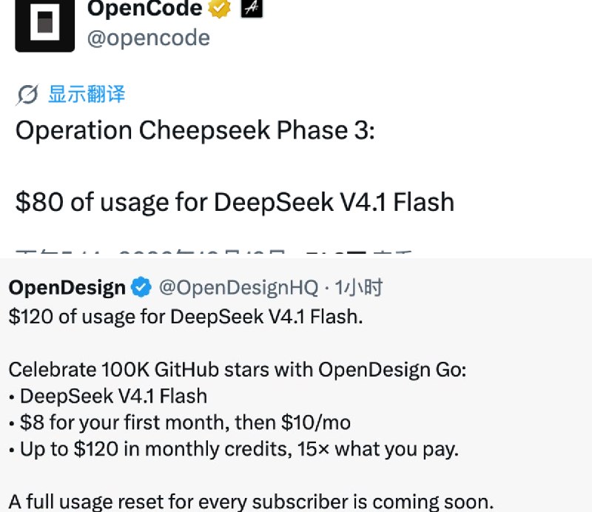Open quoted post at '$120 of usage' line
This screenshot has width=592, height=512.
[x=186, y=317]
